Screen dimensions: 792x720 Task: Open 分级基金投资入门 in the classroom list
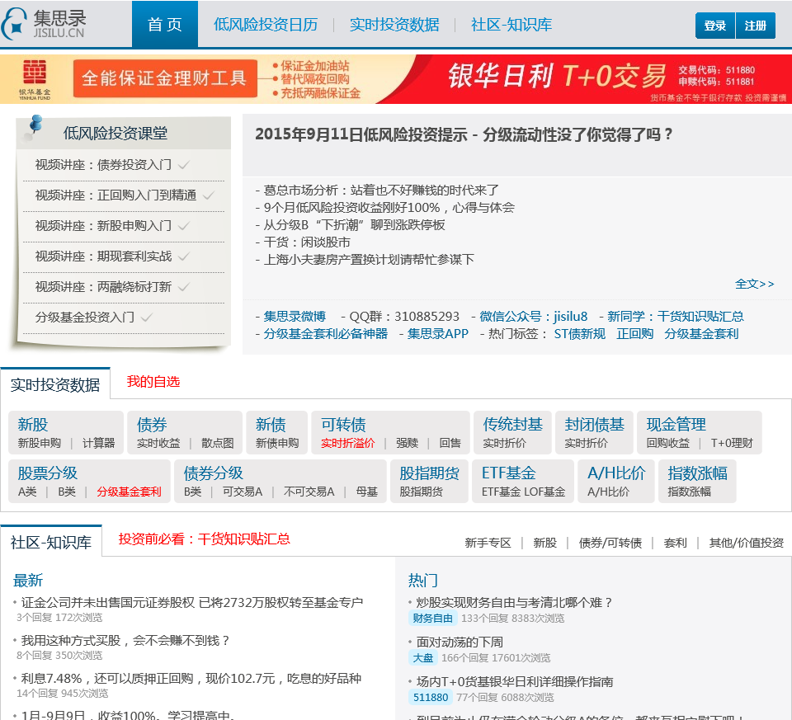tap(85, 317)
